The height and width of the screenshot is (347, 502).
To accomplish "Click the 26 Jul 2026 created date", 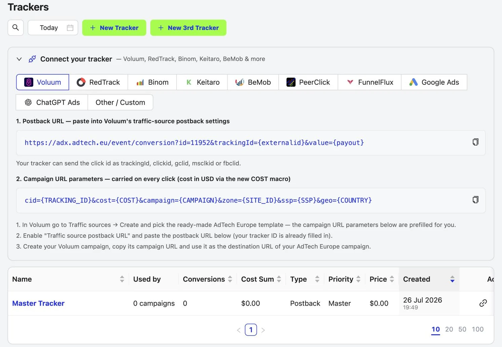I will (x=423, y=300).
